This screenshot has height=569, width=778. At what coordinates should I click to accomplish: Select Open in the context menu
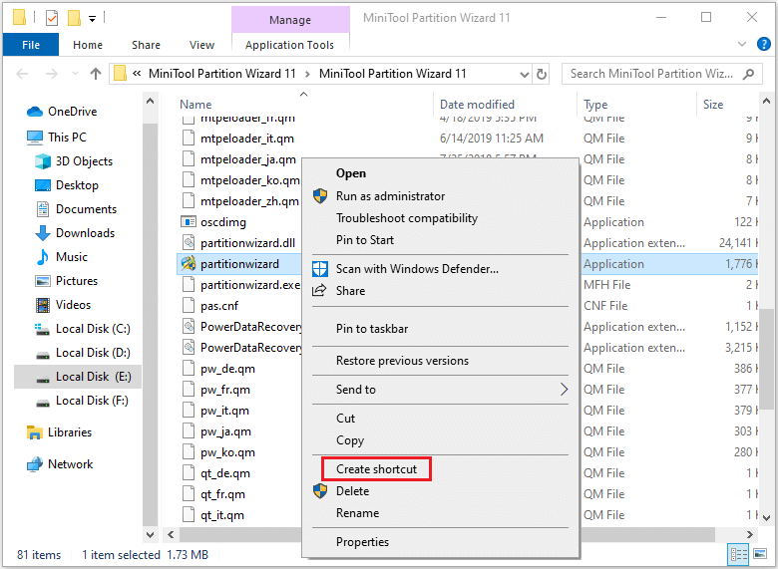click(x=351, y=173)
